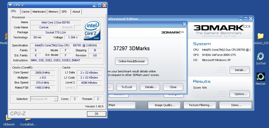Screen dimensions: 269x128
Task: Click the 37297 3DMarks score text
Action: click(131, 48)
